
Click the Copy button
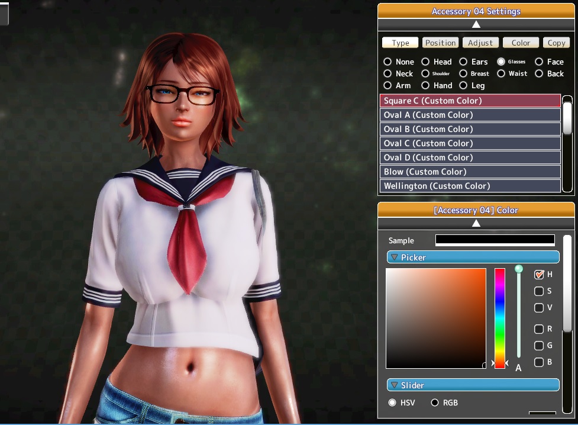556,43
